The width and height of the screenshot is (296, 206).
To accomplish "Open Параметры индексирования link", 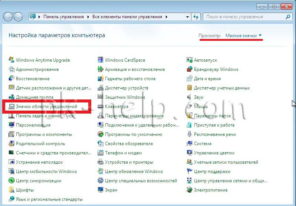I will [x=134, y=115].
